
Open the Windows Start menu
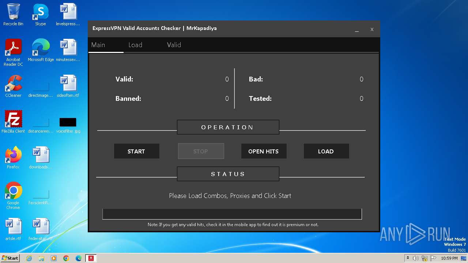(10, 258)
